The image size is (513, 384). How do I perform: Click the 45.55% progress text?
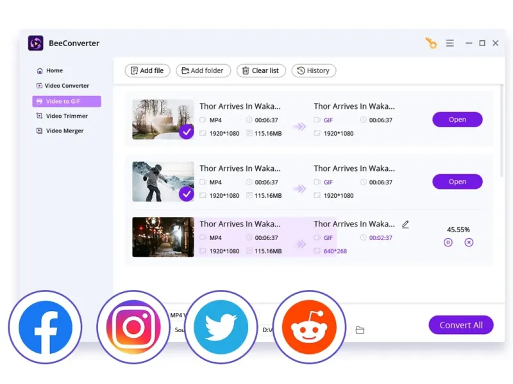coord(458,230)
